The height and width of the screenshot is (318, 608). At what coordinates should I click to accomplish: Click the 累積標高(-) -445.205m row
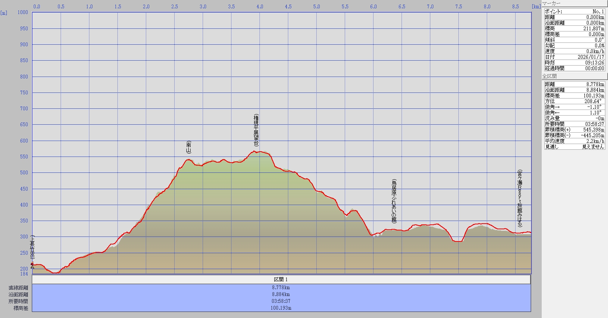(574, 135)
